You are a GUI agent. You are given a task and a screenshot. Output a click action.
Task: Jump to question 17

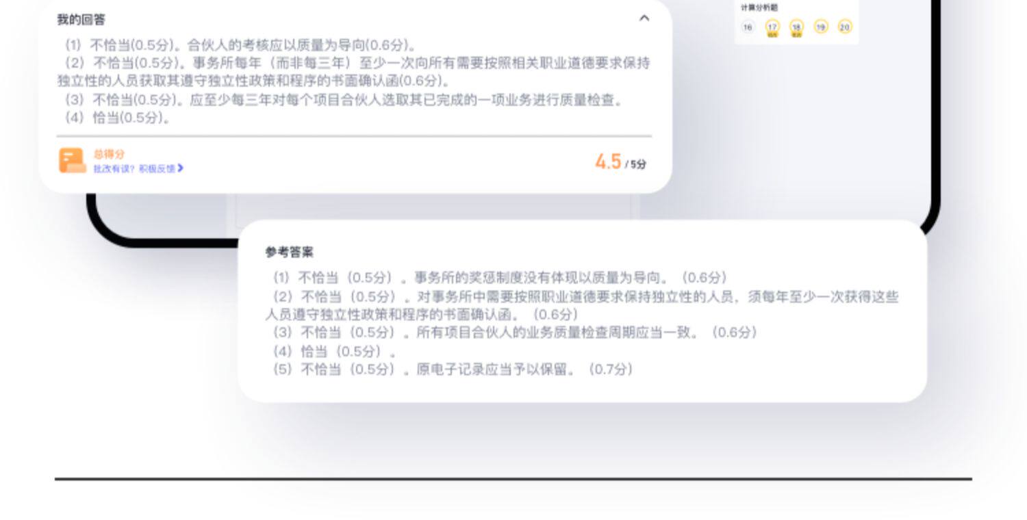[772, 27]
